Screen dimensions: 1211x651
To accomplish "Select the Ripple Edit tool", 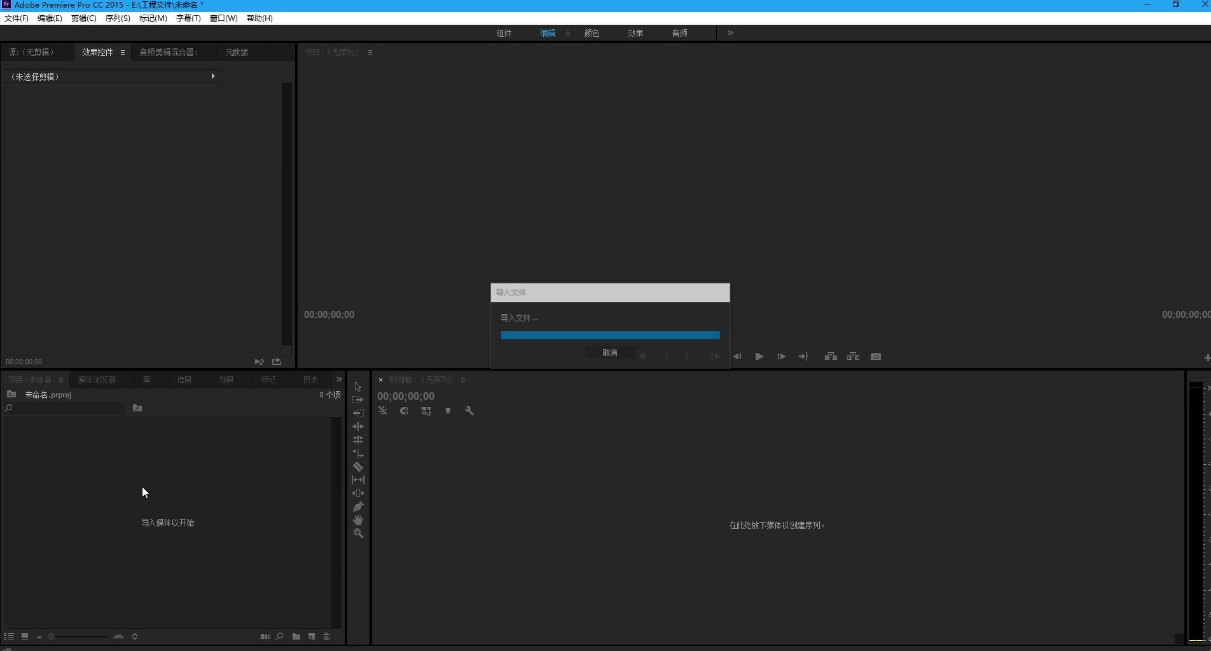I will tap(358, 427).
